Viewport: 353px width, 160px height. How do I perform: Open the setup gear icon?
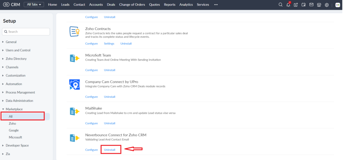pos(327,5)
